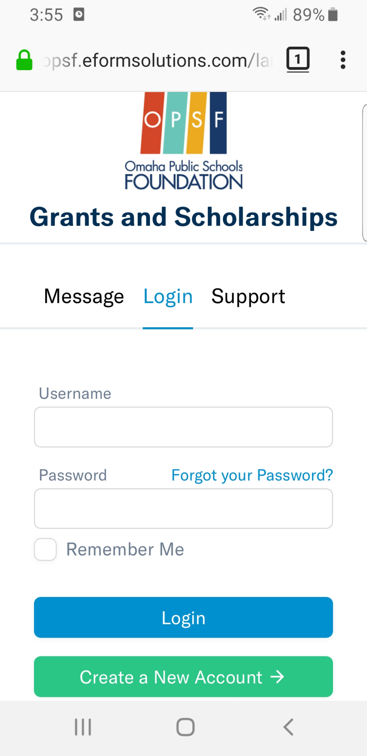Open the browser tab switcher
Viewport: 367px width, 756px height.
pyautogui.click(x=298, y=59)
